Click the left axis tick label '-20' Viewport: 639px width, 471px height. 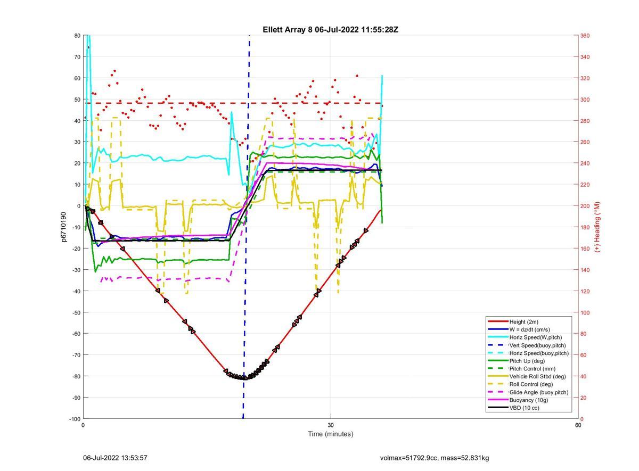coord(76,249)
